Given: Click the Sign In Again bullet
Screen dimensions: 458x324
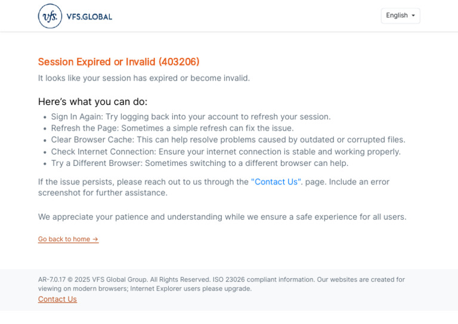Looking at the screenshot, I should point(190,117).
